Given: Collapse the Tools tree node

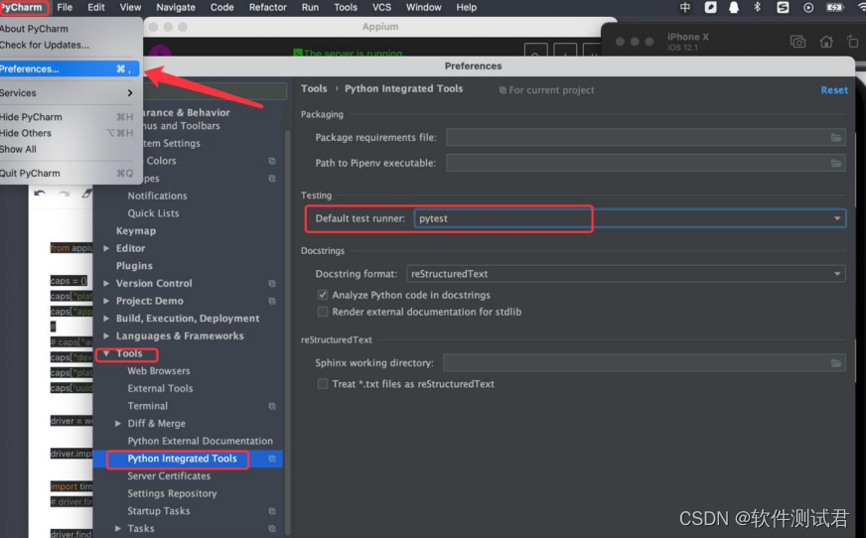Looking at the screenshot, I should 106,353.
